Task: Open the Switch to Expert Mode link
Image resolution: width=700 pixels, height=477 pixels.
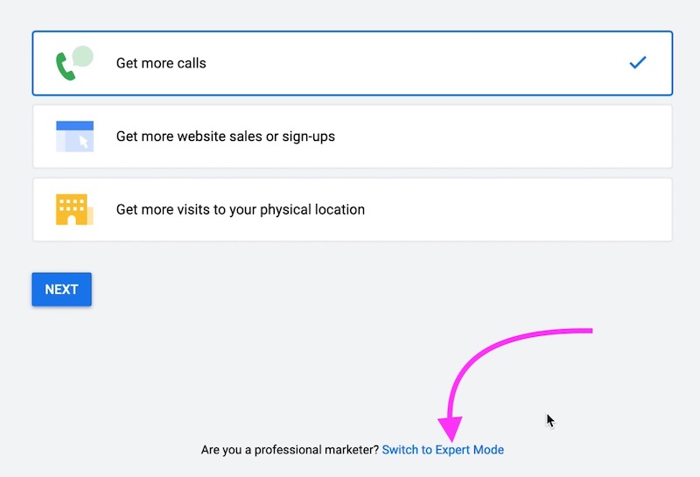Action: [x=443, y=450]
